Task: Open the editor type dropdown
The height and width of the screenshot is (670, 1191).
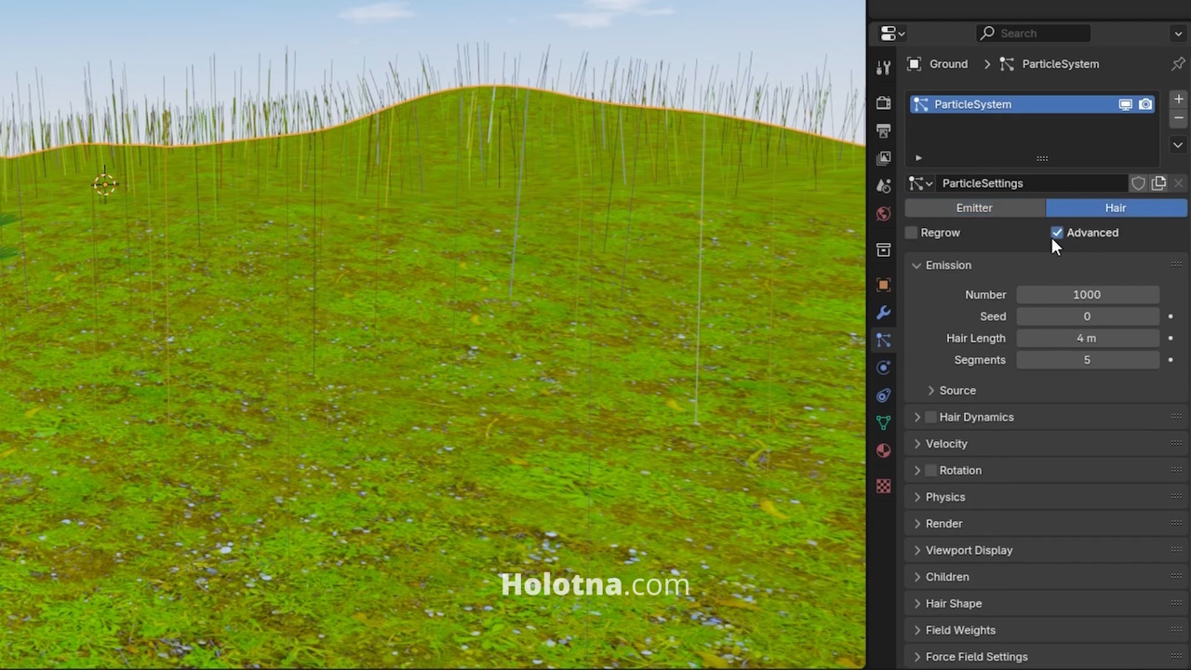Action: coord(892,33)
